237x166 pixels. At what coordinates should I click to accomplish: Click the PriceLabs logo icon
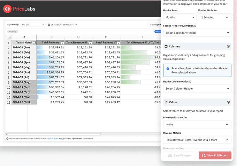pos(7,9)
